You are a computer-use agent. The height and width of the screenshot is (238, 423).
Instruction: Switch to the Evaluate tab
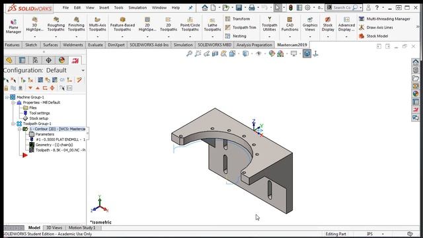tap(95, 45)
